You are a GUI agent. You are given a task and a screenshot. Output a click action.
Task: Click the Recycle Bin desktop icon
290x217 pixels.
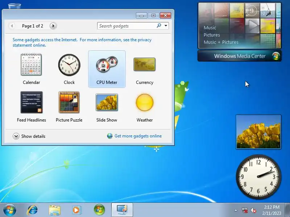click(x=14, y=6)
